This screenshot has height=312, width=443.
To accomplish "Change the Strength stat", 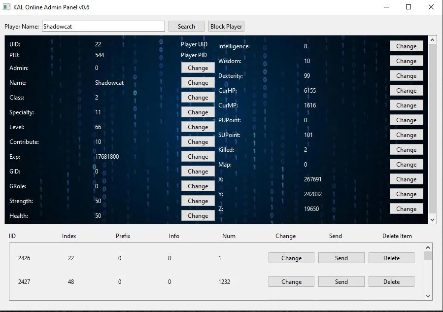I will click(x=198, y=201).
